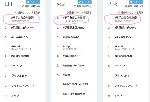Open #HINABINGO trend in the 大阪 list
150x102 pixels.
(122, 37)
